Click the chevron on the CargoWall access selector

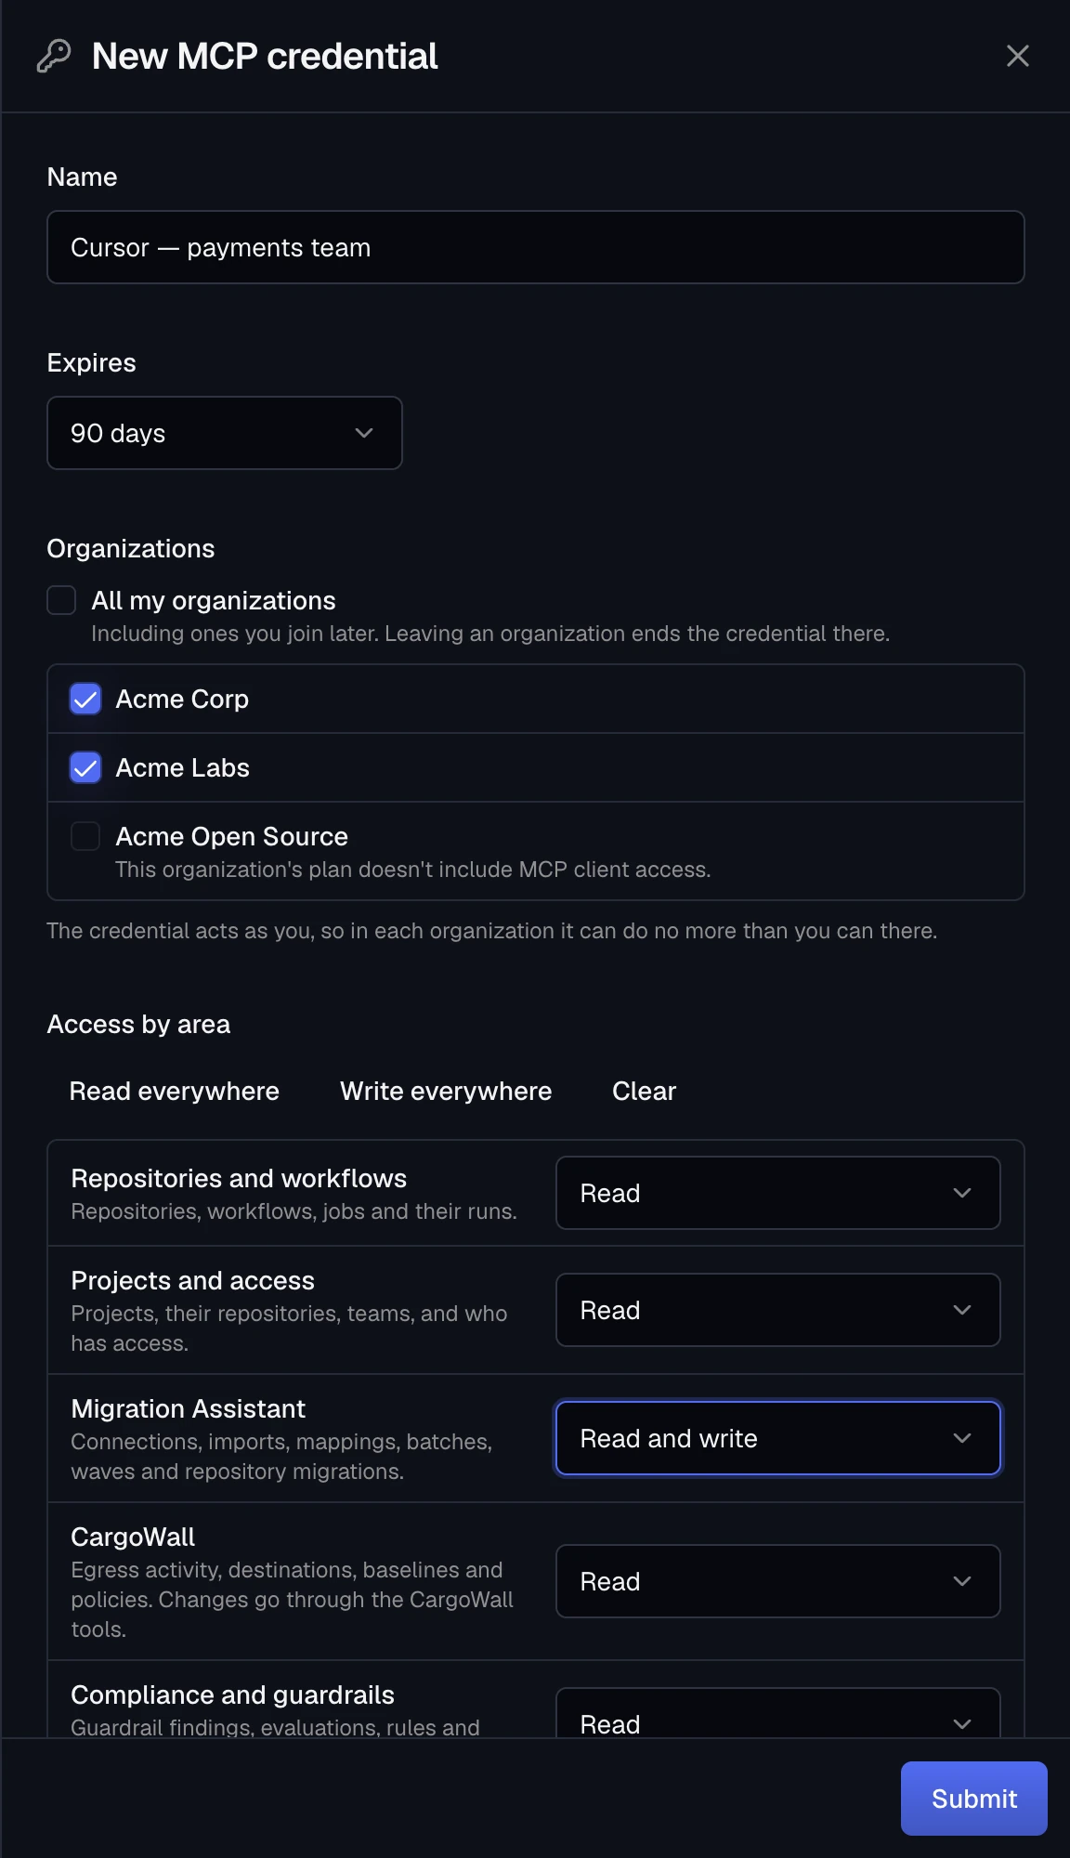962,1581
